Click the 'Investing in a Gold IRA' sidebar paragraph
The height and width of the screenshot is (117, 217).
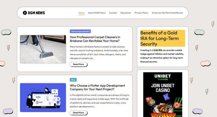[x=162, y=56]
